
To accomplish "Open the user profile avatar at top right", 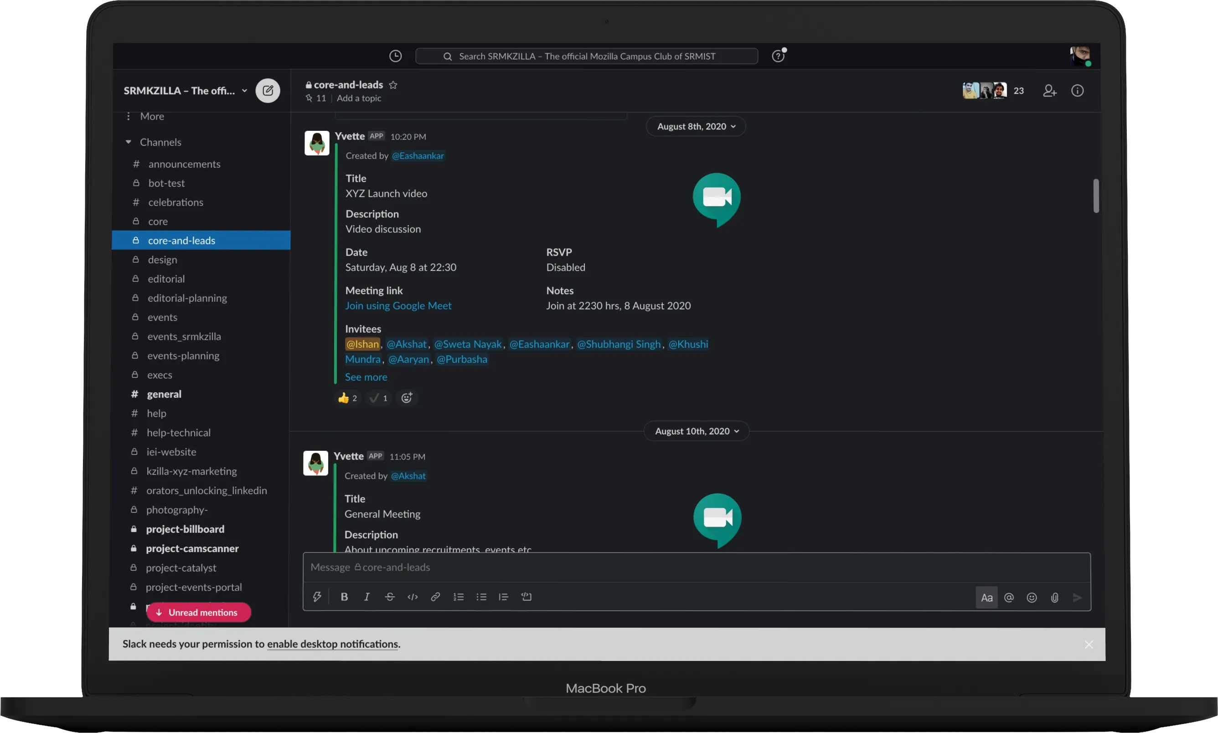I will click(1080, 57).
